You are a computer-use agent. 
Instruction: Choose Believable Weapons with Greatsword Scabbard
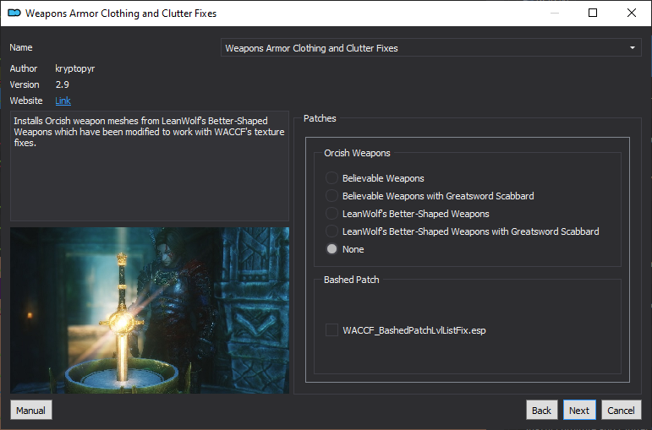pyautogui.click(x=331, y=196)
